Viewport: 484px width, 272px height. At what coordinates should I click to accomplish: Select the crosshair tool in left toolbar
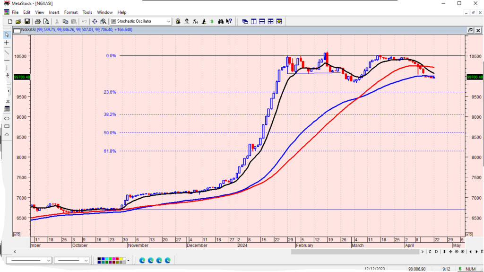7,43
